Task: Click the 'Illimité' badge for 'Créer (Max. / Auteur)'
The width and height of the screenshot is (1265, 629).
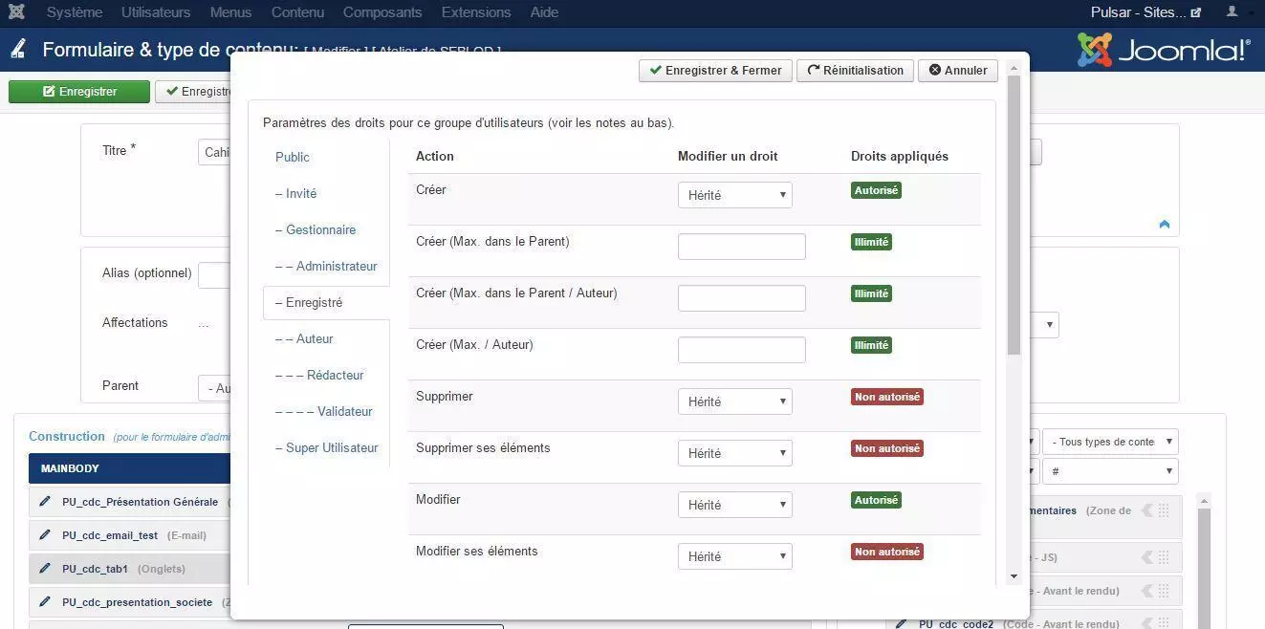Action: click(x=871, y=345)
